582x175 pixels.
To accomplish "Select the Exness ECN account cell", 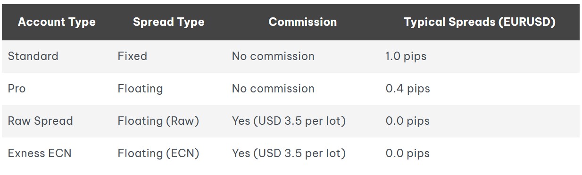I will click(x=40, y=153).
